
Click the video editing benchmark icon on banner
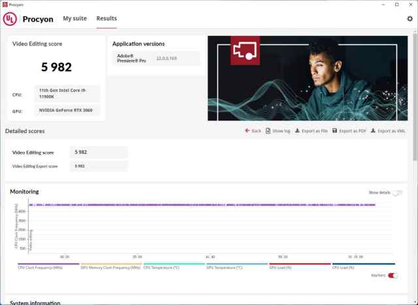coord(245,51)
